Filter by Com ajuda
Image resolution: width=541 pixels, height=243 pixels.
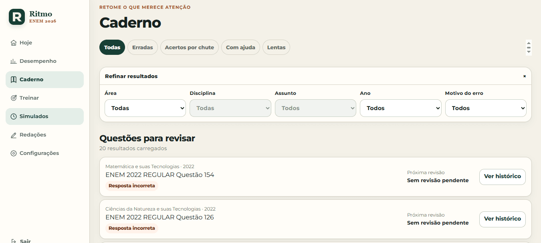pyautogui.click(x=240, y=47)
